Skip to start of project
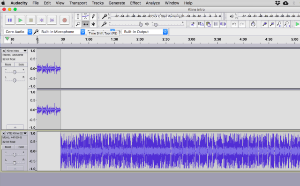This screenshot has width=300, height=186. tap(41, 20)
